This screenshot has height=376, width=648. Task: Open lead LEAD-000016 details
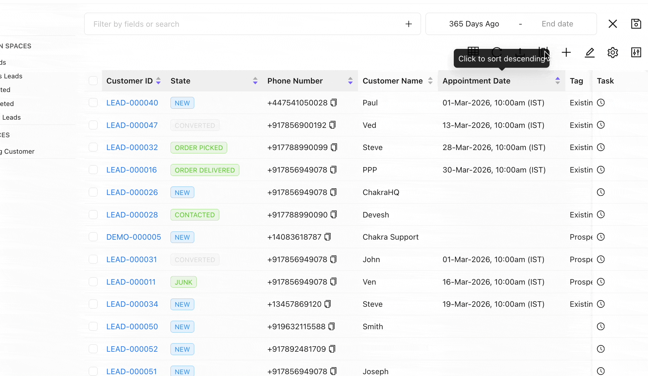click(x=131, y=169)
